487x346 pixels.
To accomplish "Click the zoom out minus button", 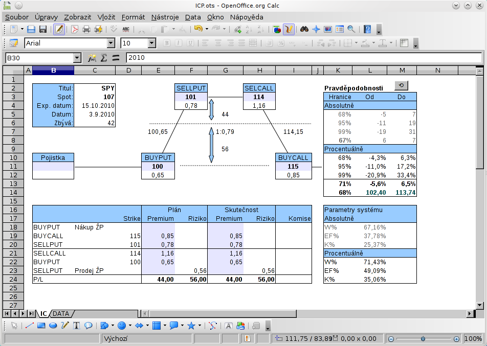I will [391, 339].
